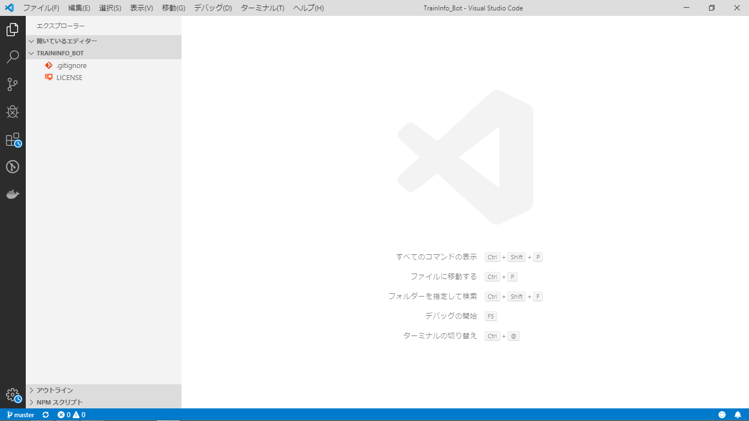This screenshot has width=749, height=421.
Task: Open the Manage gear icon menu
Action: coord(13,395)
